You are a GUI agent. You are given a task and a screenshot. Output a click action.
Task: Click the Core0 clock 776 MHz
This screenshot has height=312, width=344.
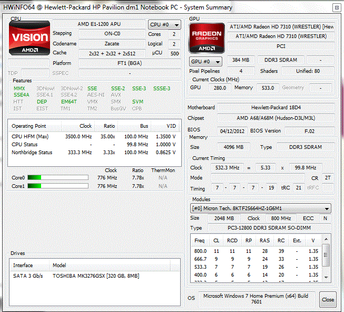pyautogui.click(x=107, y=178)
